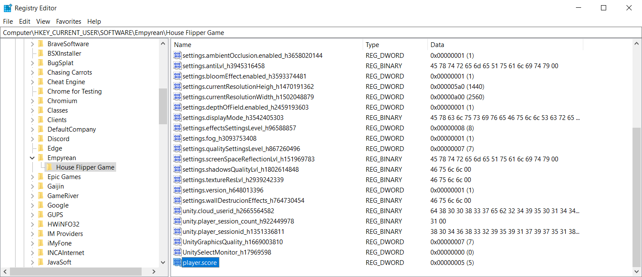Sort values by Name column header

click(267, 44)
